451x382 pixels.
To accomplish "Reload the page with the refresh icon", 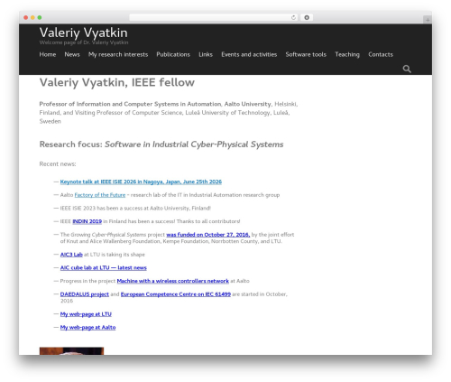I will point(293,17).
